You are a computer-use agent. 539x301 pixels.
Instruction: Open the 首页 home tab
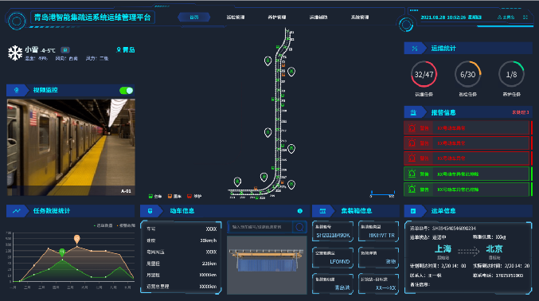194,18
